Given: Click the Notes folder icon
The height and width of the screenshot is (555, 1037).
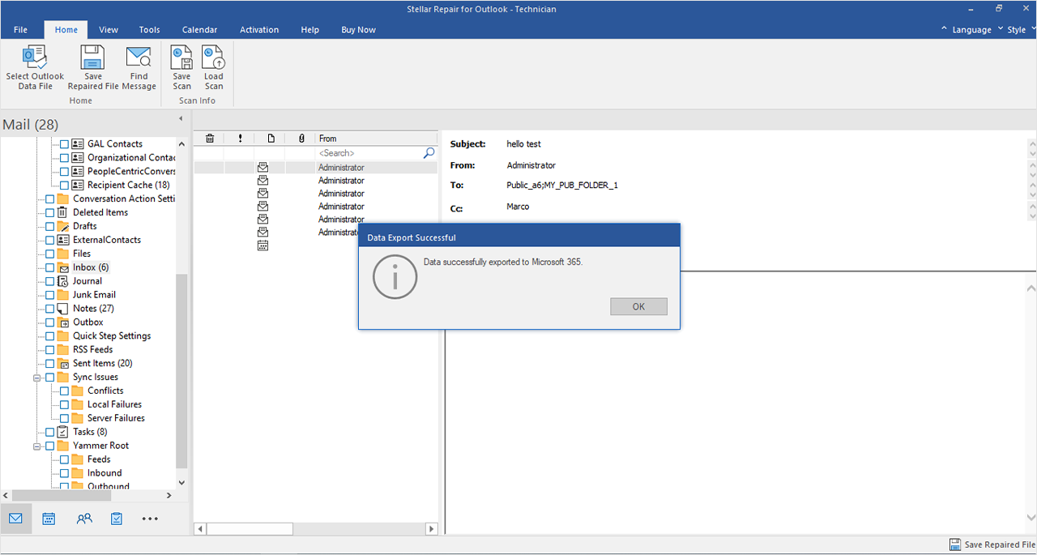Looking at the screenshot, I should pos(63,309).
